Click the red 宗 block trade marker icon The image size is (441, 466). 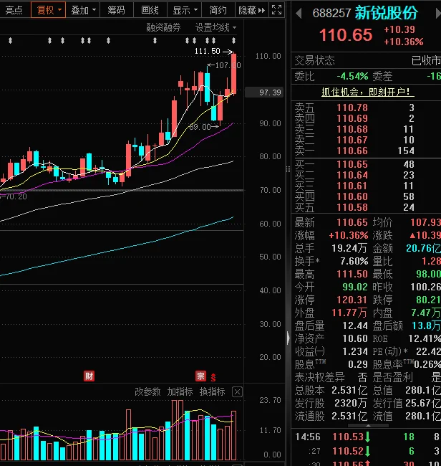click(200, 376)
